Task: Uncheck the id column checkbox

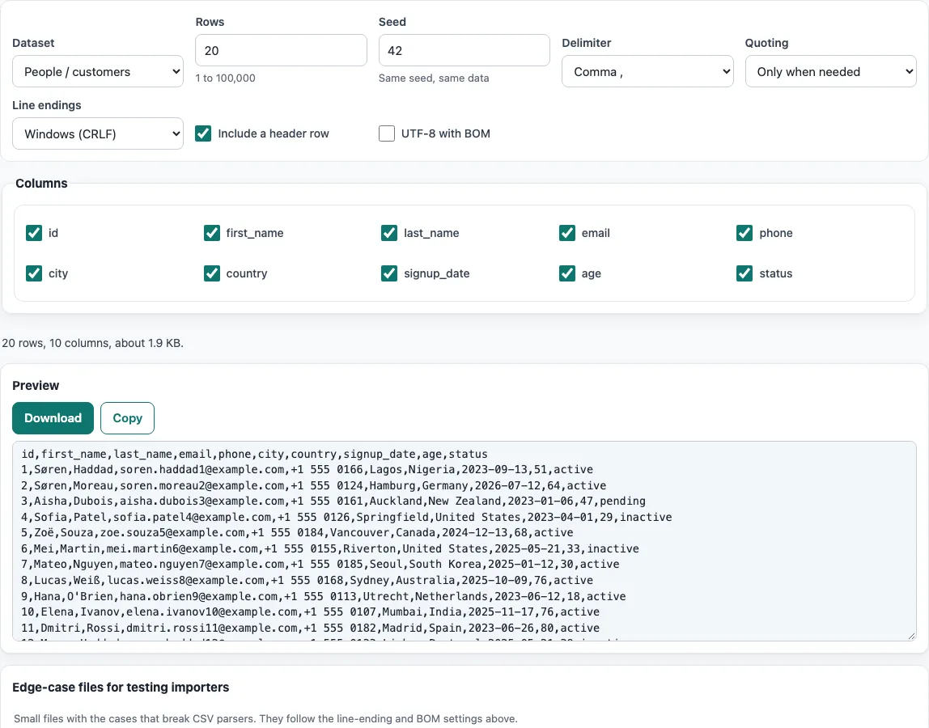Action: pos(34,233)
